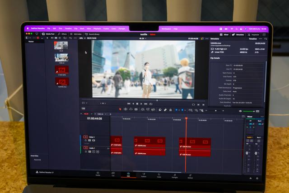Screen dimensions: 289x193
Task: Select the Trim Edit Mode tool
Action: pos(126,109)
